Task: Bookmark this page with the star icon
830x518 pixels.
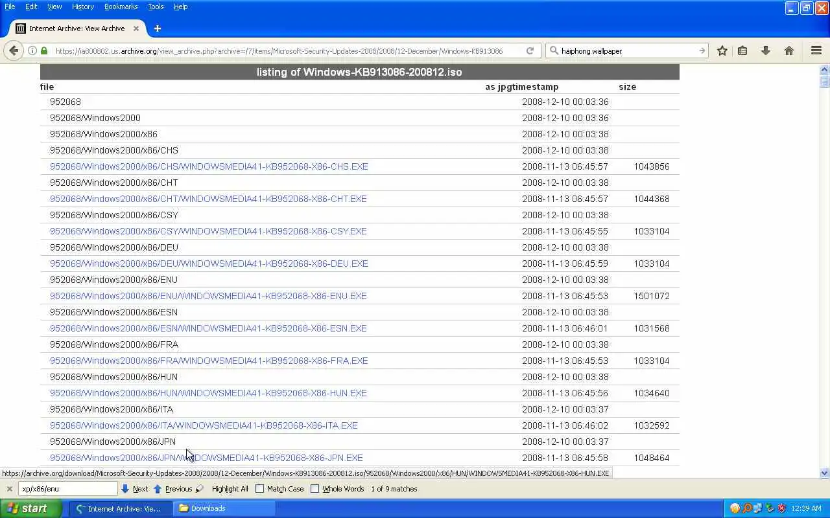Action: point(722,51)
